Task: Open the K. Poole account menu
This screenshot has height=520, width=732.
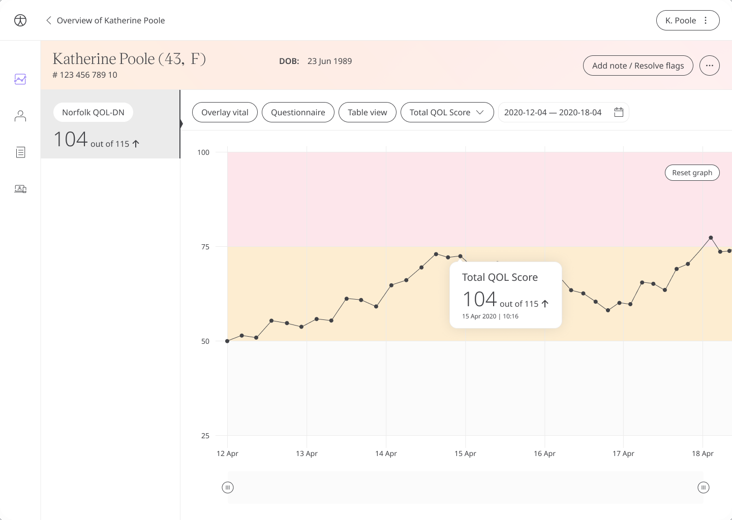Action: pyautogui.click(x=688, y=20)
